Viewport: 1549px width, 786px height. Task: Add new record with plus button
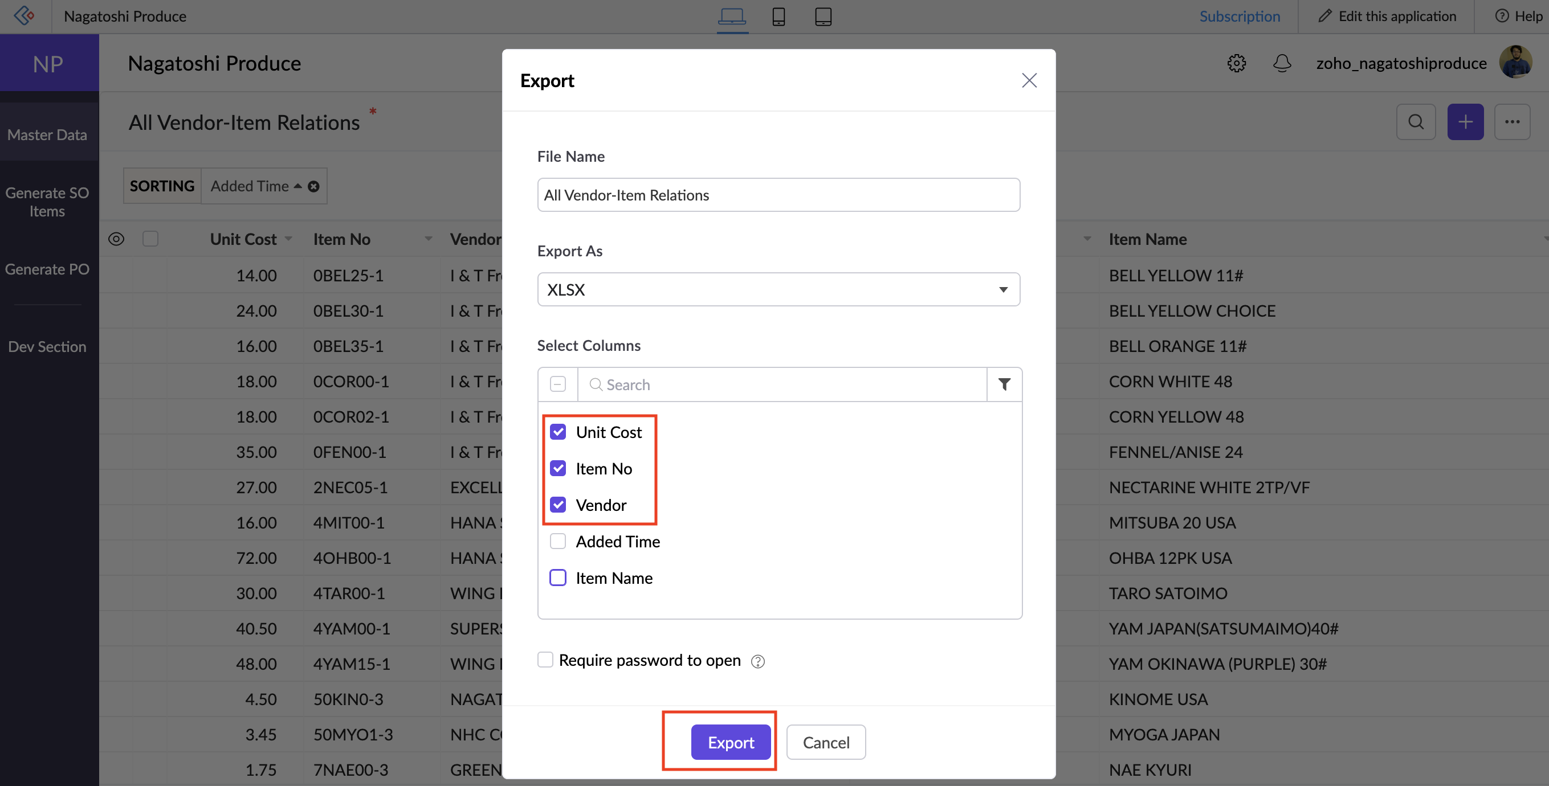1465,122
